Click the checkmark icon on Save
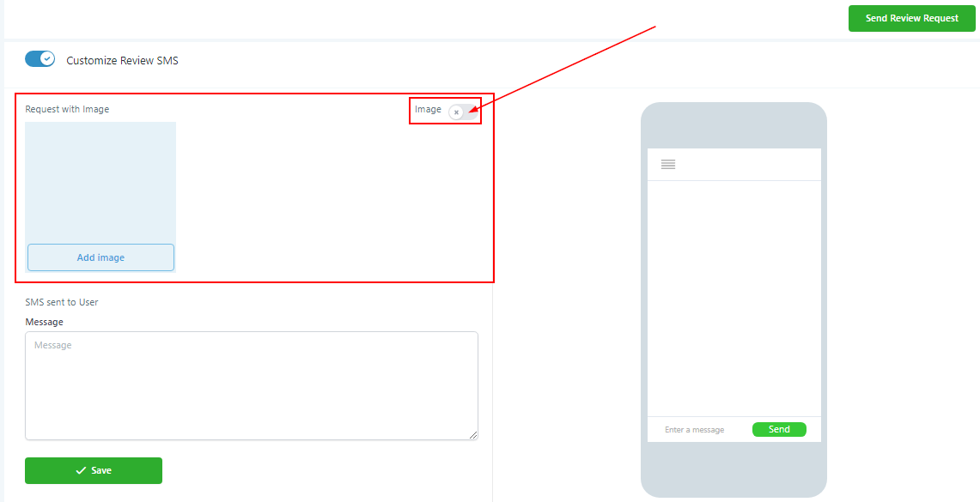The image size is (980, 502). [81, 471]
